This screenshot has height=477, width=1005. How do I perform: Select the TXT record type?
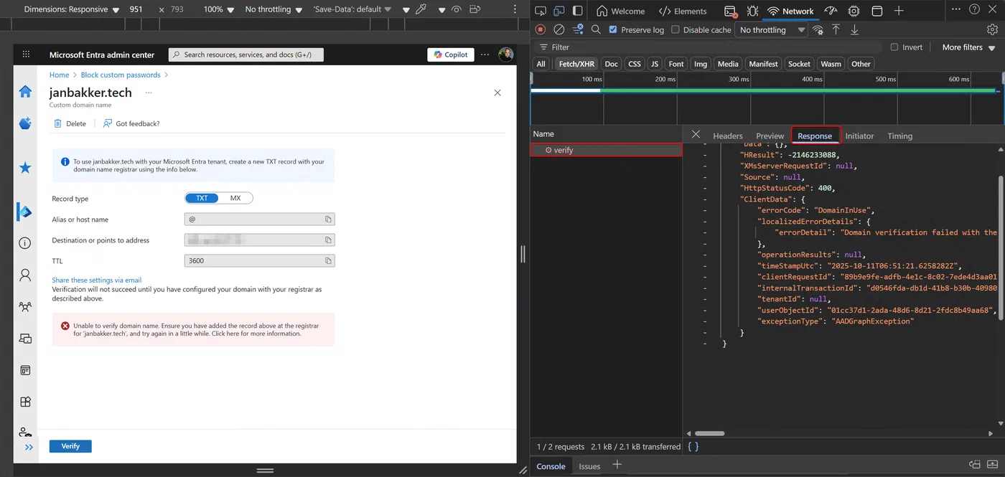coord(202,198)
